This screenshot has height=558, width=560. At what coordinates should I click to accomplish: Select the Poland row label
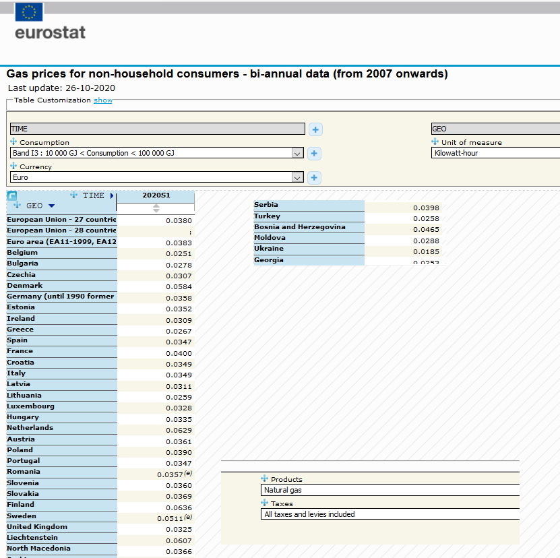(x=62, y=450)
